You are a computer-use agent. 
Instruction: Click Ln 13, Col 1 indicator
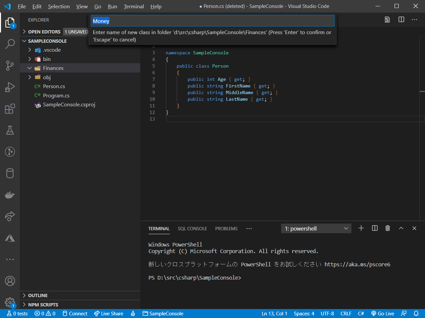click(x=274, y=313)
